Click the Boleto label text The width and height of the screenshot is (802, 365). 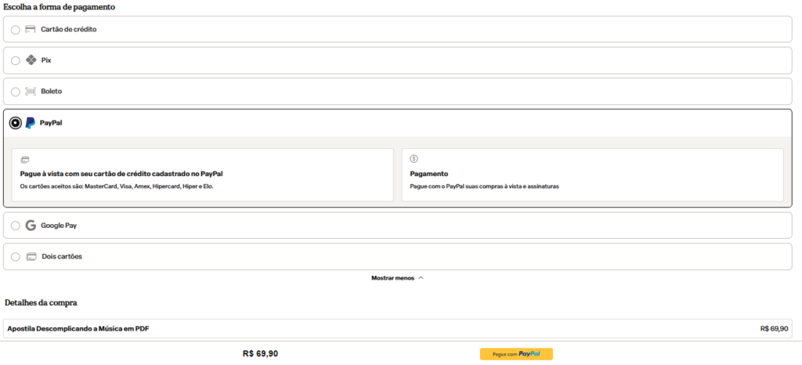click(51, 92)
